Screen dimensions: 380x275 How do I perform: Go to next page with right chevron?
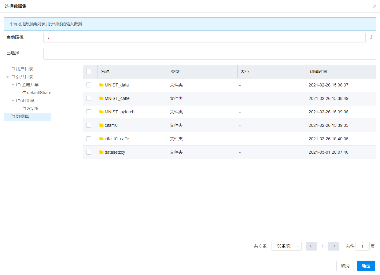[334, 246]
